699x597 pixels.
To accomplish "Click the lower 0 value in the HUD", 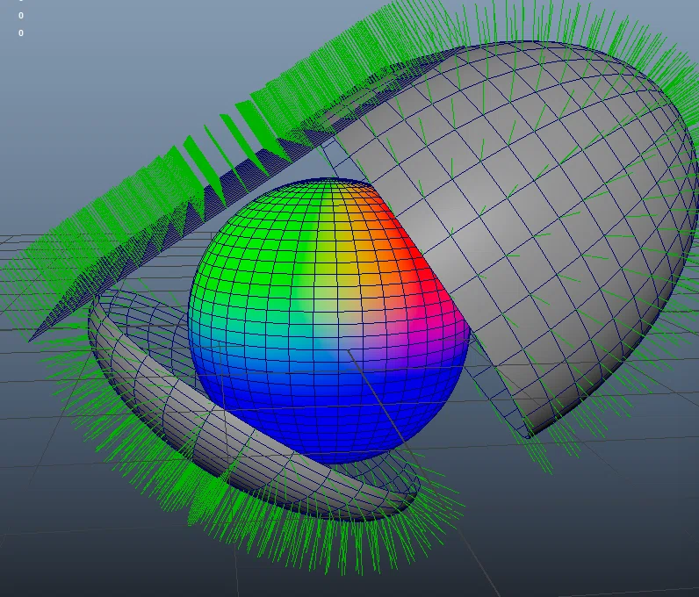I will point(21,33).
